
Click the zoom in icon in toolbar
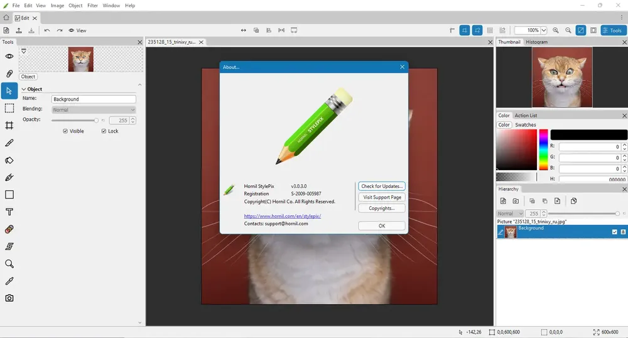pyautogui.click(x=556, y=30)
